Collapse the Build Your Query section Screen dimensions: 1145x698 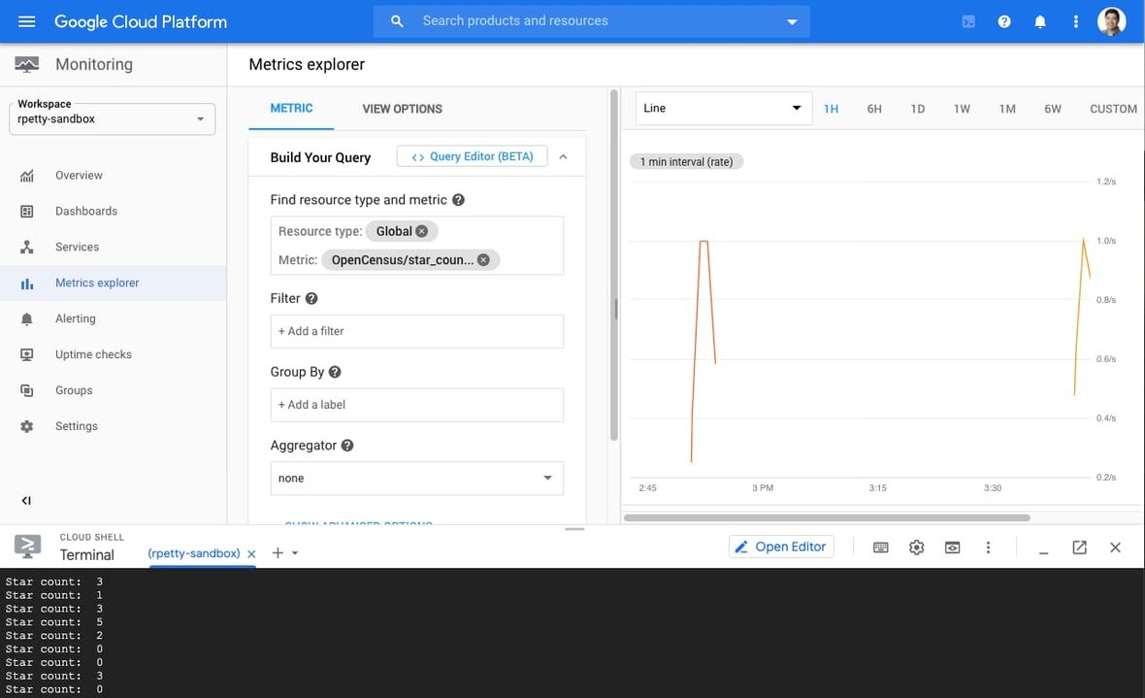click(x=563, y=157)
